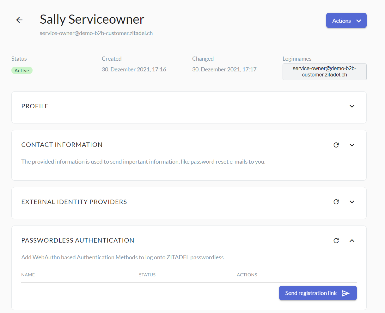Screen dimensions: 385x313
Task: Refresh the External Identity Providers section
Action: tap(336, 202)
